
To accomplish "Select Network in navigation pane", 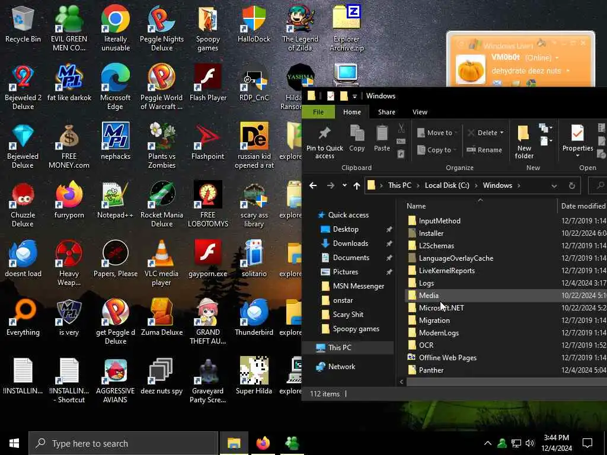I will 341,366.
